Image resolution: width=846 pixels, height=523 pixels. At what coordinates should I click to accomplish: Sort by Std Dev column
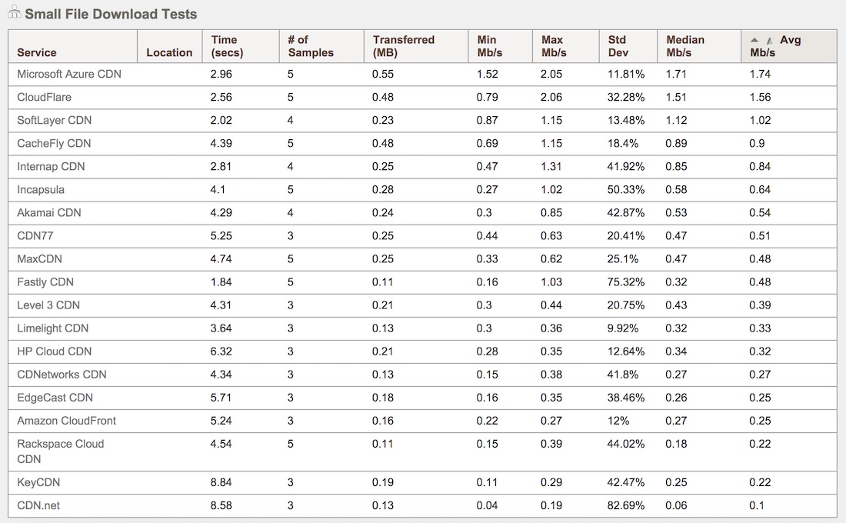point(617,46)
